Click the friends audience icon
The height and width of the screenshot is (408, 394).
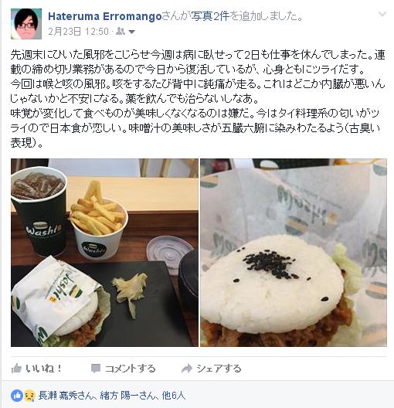(x=120, y=31)
